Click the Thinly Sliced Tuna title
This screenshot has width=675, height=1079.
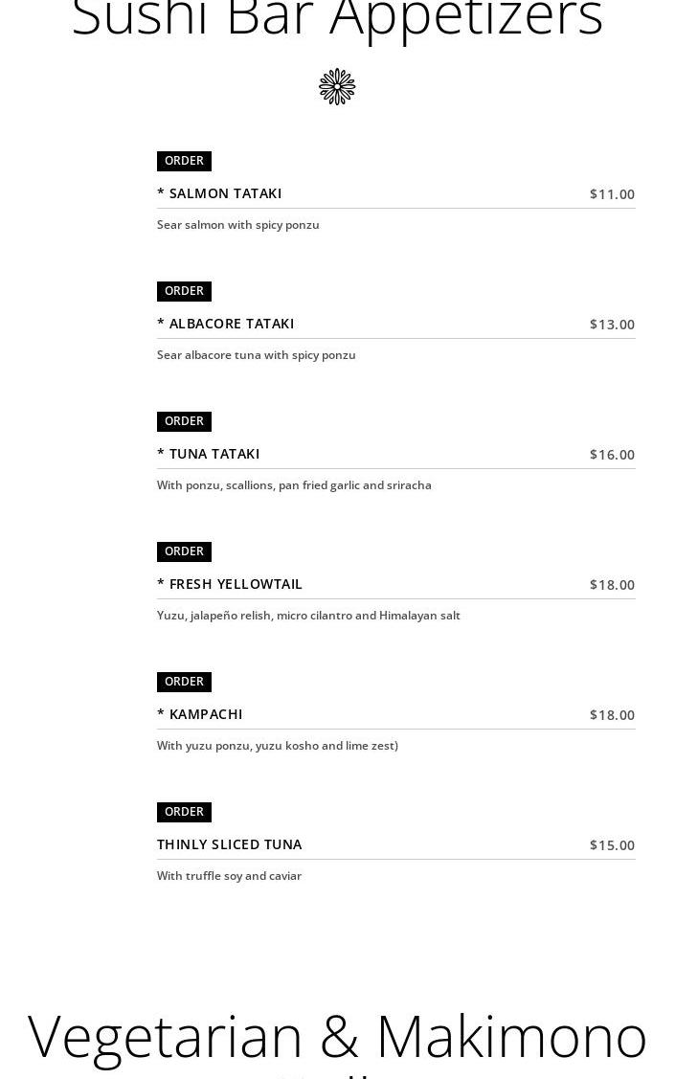click(x=230, y=844)
